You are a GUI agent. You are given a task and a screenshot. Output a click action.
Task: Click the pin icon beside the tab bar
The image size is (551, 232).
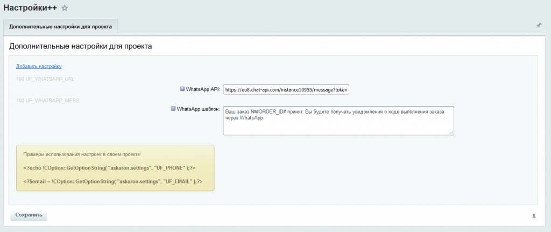point(539,26)
